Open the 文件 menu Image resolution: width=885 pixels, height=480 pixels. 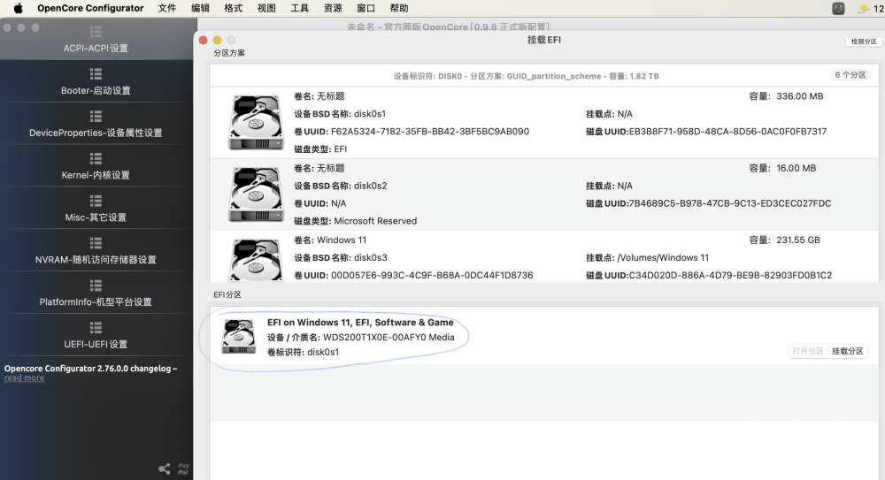coord(167,8)
